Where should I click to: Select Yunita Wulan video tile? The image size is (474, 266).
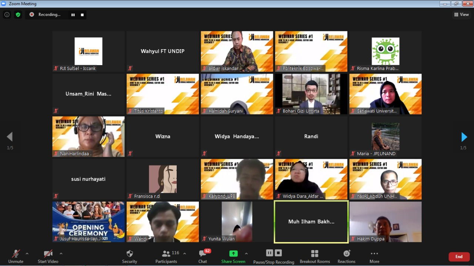coord(237,222)
